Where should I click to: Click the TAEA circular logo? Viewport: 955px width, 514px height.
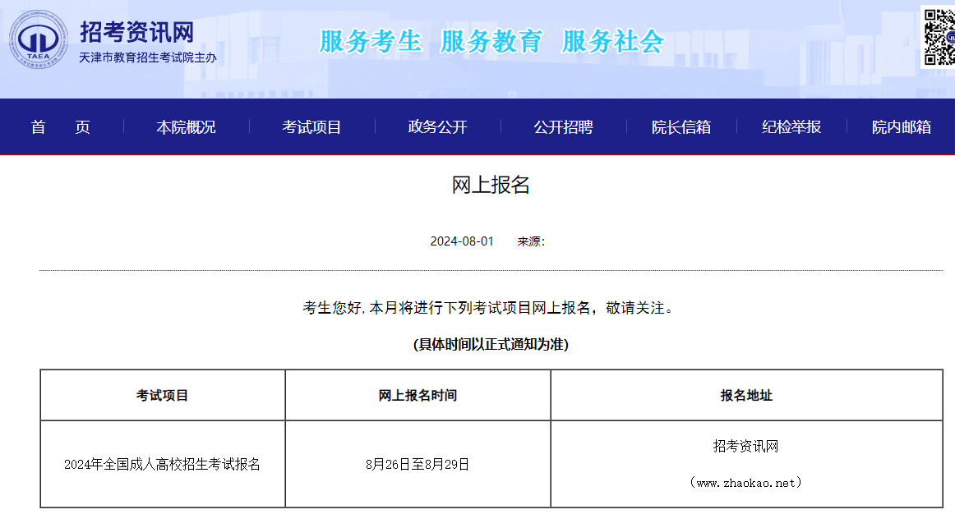coord(39,39)
